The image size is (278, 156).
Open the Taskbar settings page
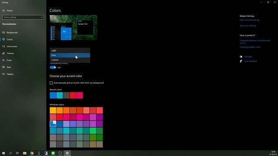click(x=8, y=74)
